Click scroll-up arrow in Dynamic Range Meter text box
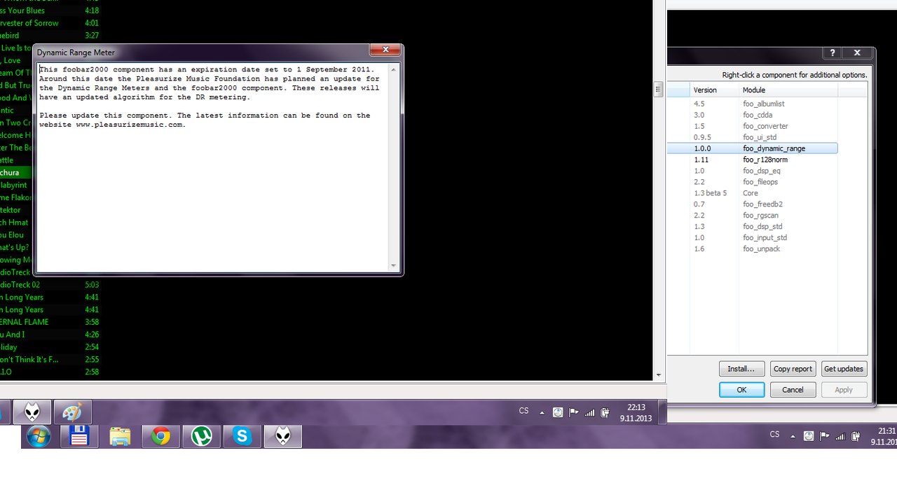Image resolution: width=897 pixels, height=504 pixels. point(394,69)
